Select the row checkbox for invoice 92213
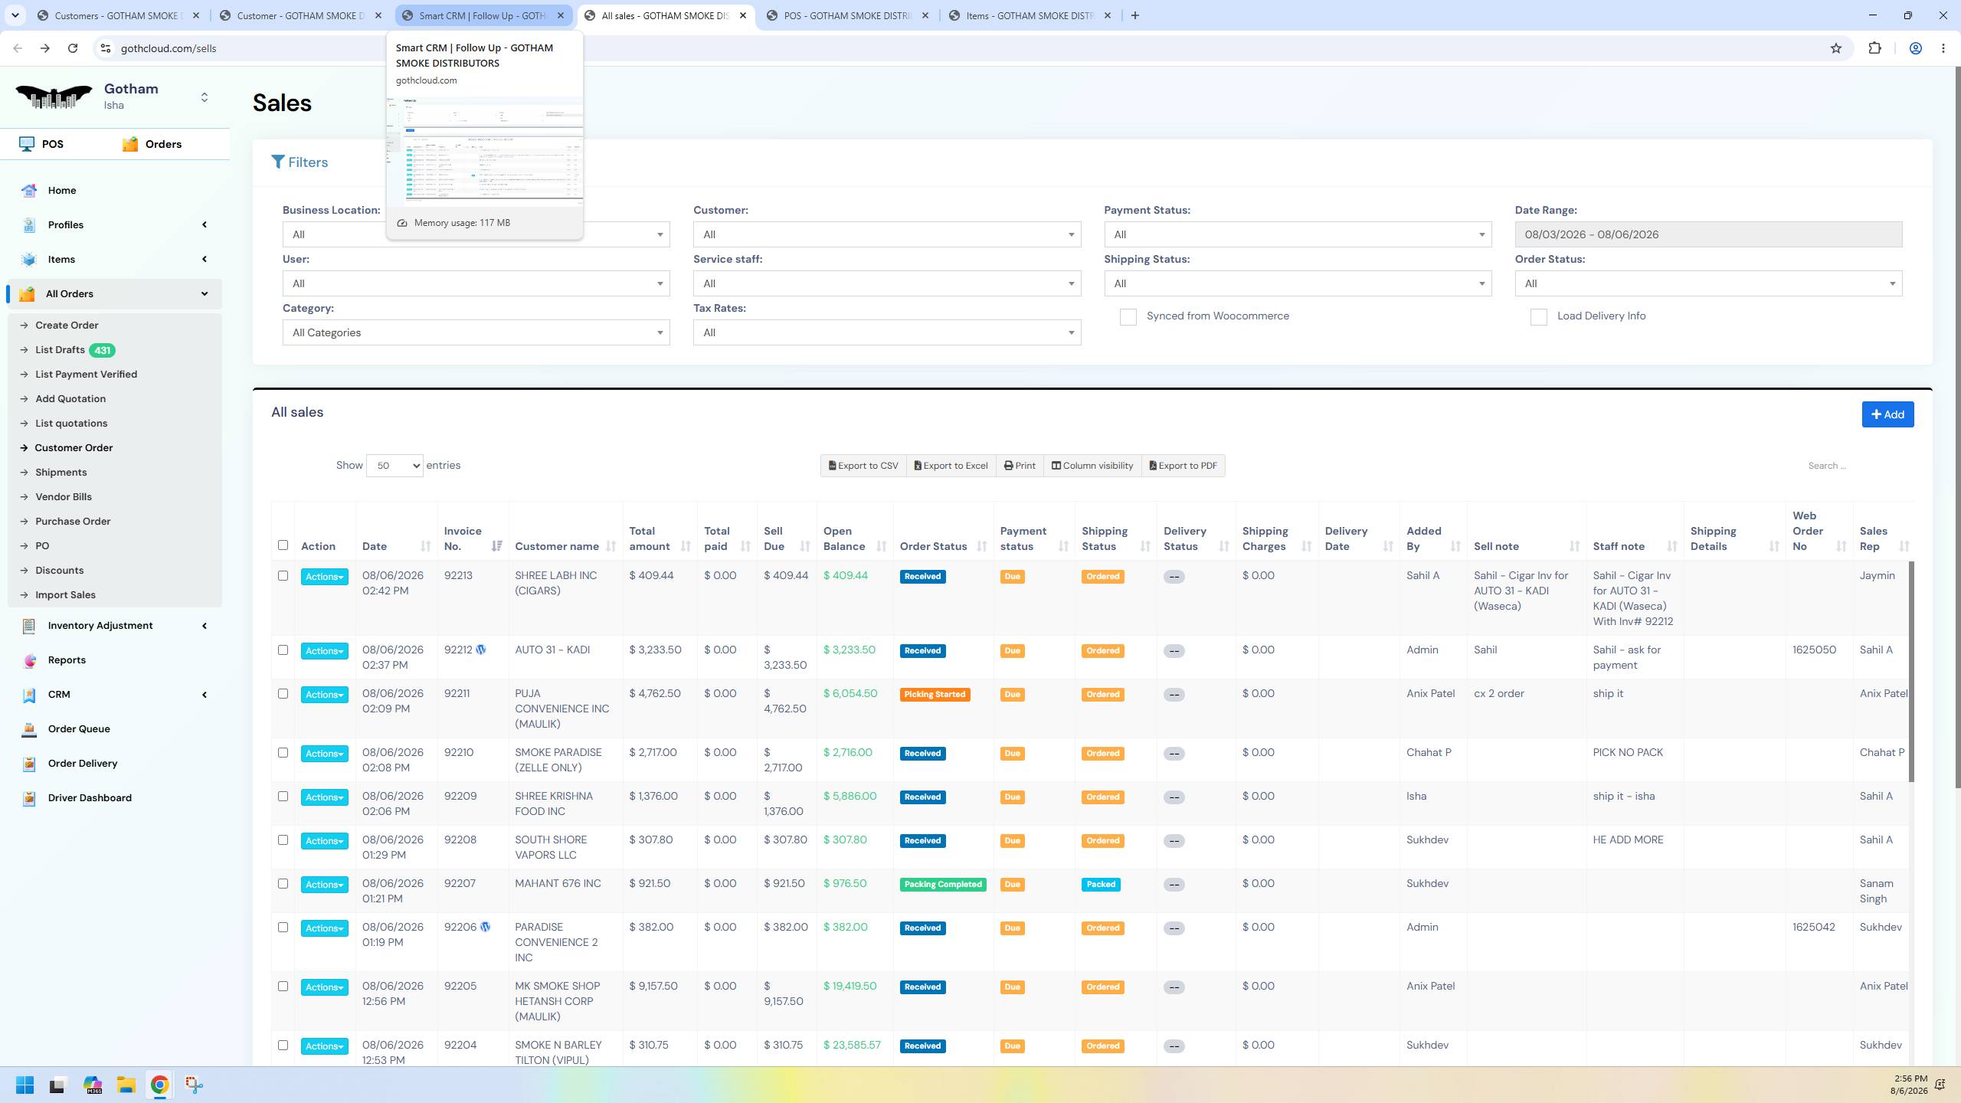 (283, 575)
